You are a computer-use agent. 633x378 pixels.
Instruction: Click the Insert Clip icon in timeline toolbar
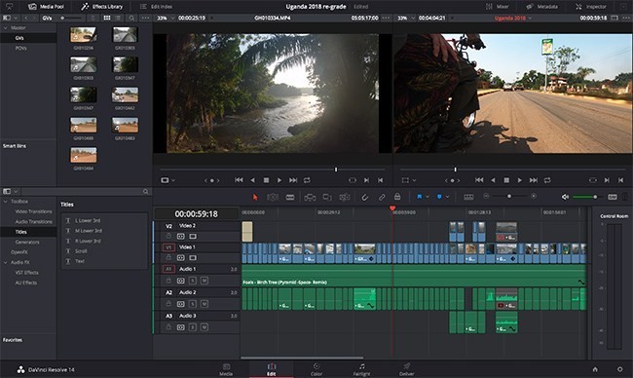[310, 197]
